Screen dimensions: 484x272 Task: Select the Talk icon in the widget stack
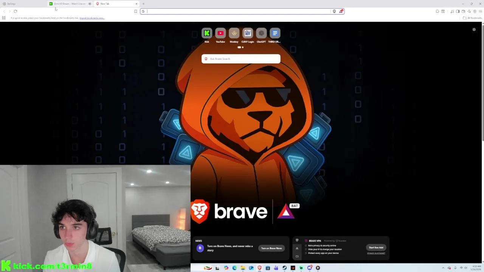[x=297, y=256]
